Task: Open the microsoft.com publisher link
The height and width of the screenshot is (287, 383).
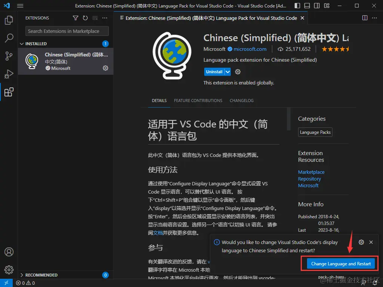Action: (x=250, y=49)
